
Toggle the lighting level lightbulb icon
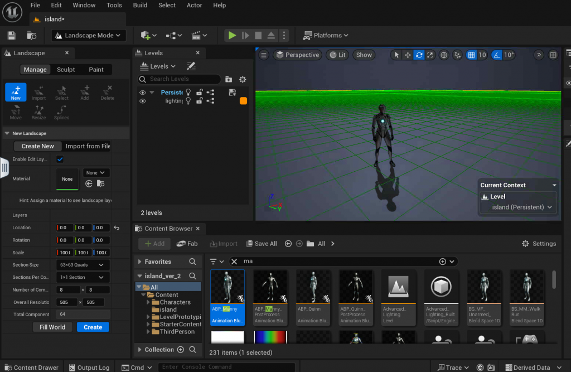coord(188,101)
